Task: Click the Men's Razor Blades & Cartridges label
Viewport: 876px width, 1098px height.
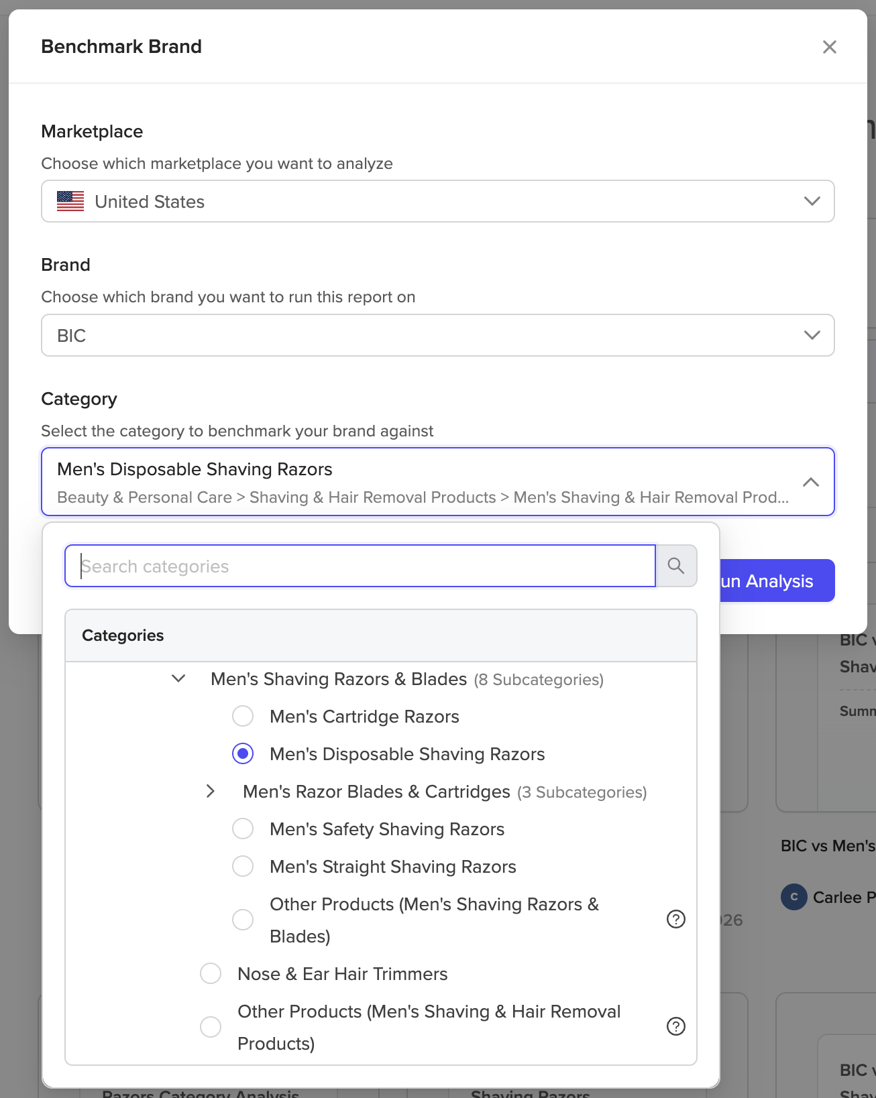Action: click(x=376, y=792)
